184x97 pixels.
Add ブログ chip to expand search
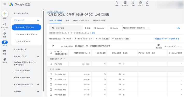point(68,39)
